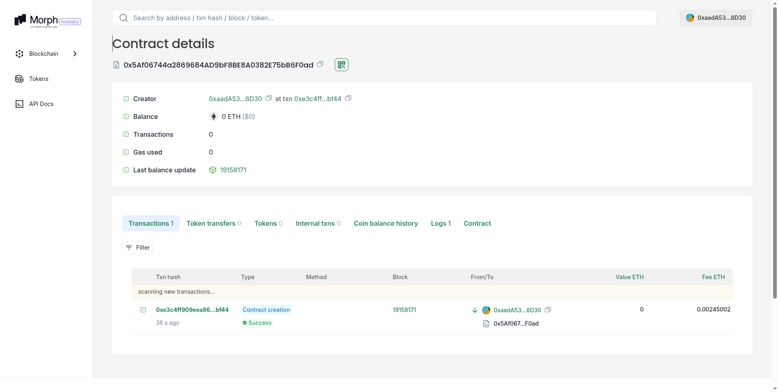778x392 pixels.
Task: Click To contract 0x5Af067...F0ad
Action: click(516, 324)
